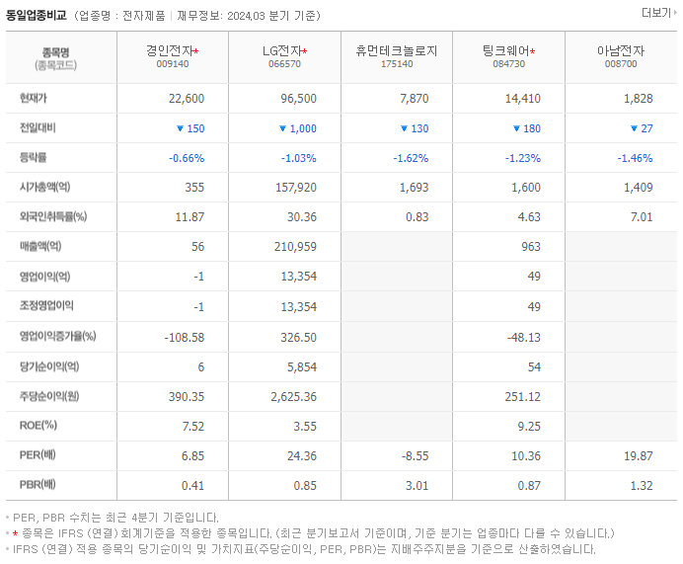Open 휴먼테크놀로지 stock page
683x564 pixels.
tap(397, 51)
